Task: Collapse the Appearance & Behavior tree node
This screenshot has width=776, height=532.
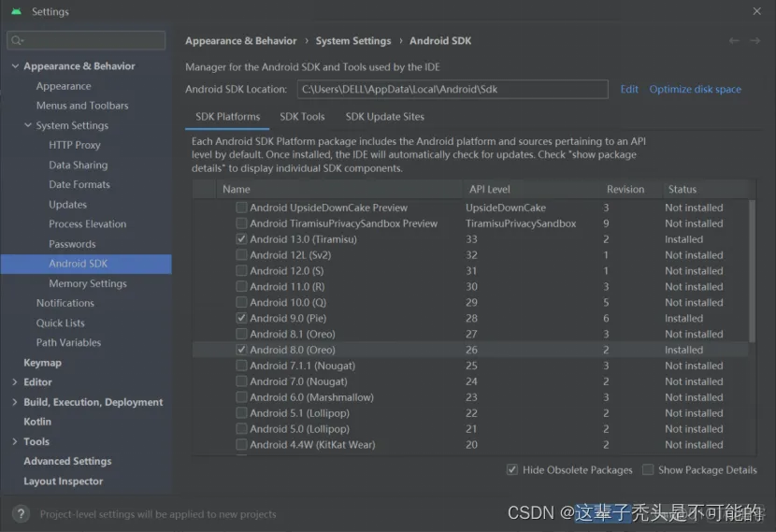Action: [x=15, y=65]
